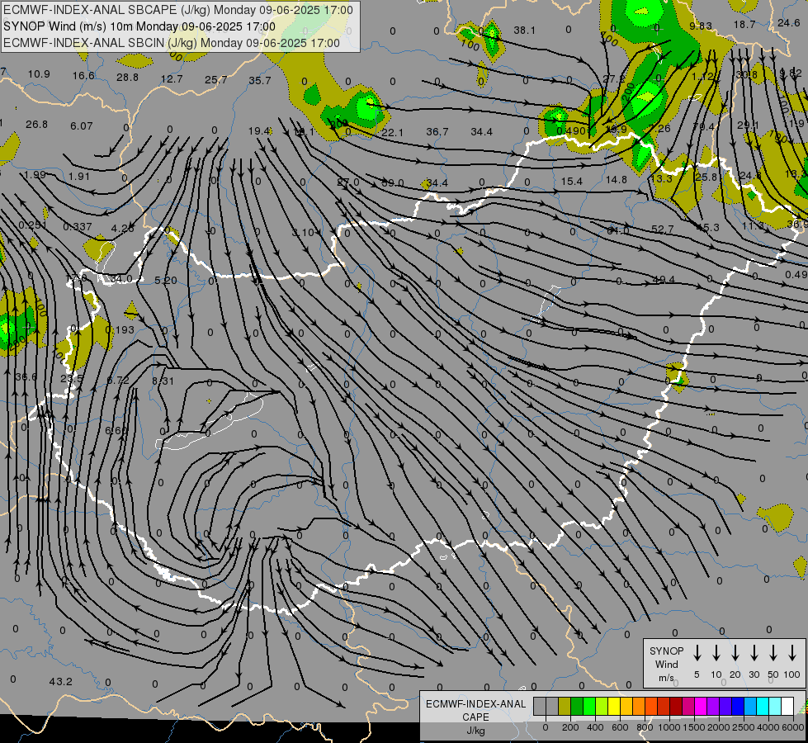Image resolution: width=808 pixels, height=743 pixels.
Task: Click the map value '28.8'
Action: tap(128, 77)
